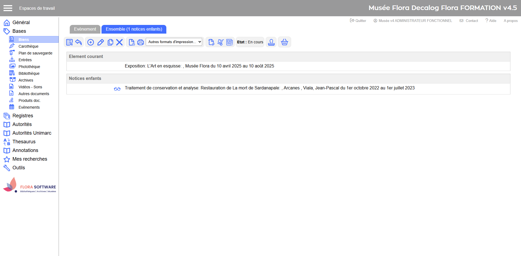Open the child notice glasses icon

pyautogui.click(x=117, y=89)
